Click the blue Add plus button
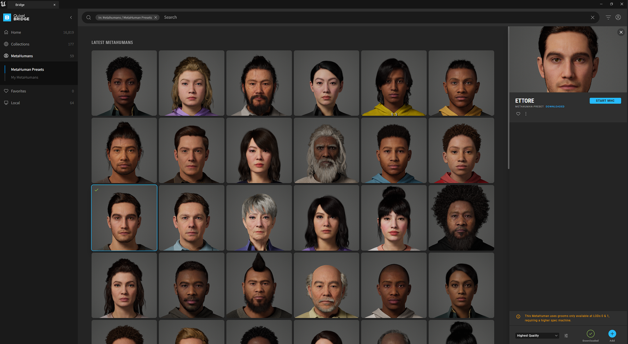This screenshot has height=344, width=628. [x=612, y=334]
